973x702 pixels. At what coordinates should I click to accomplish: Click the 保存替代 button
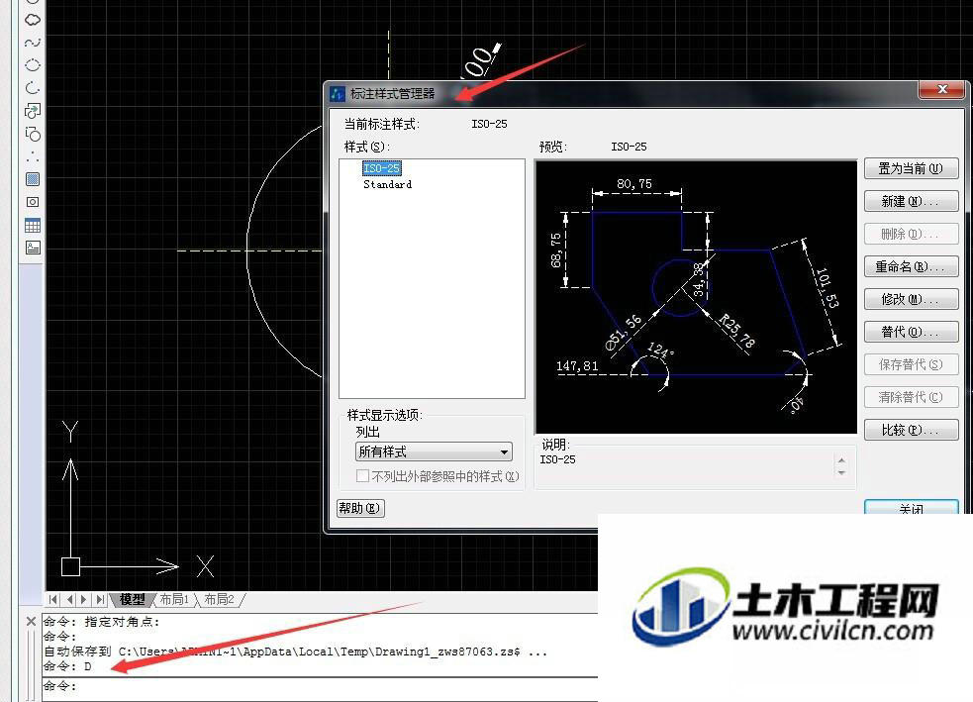[911, 364]
